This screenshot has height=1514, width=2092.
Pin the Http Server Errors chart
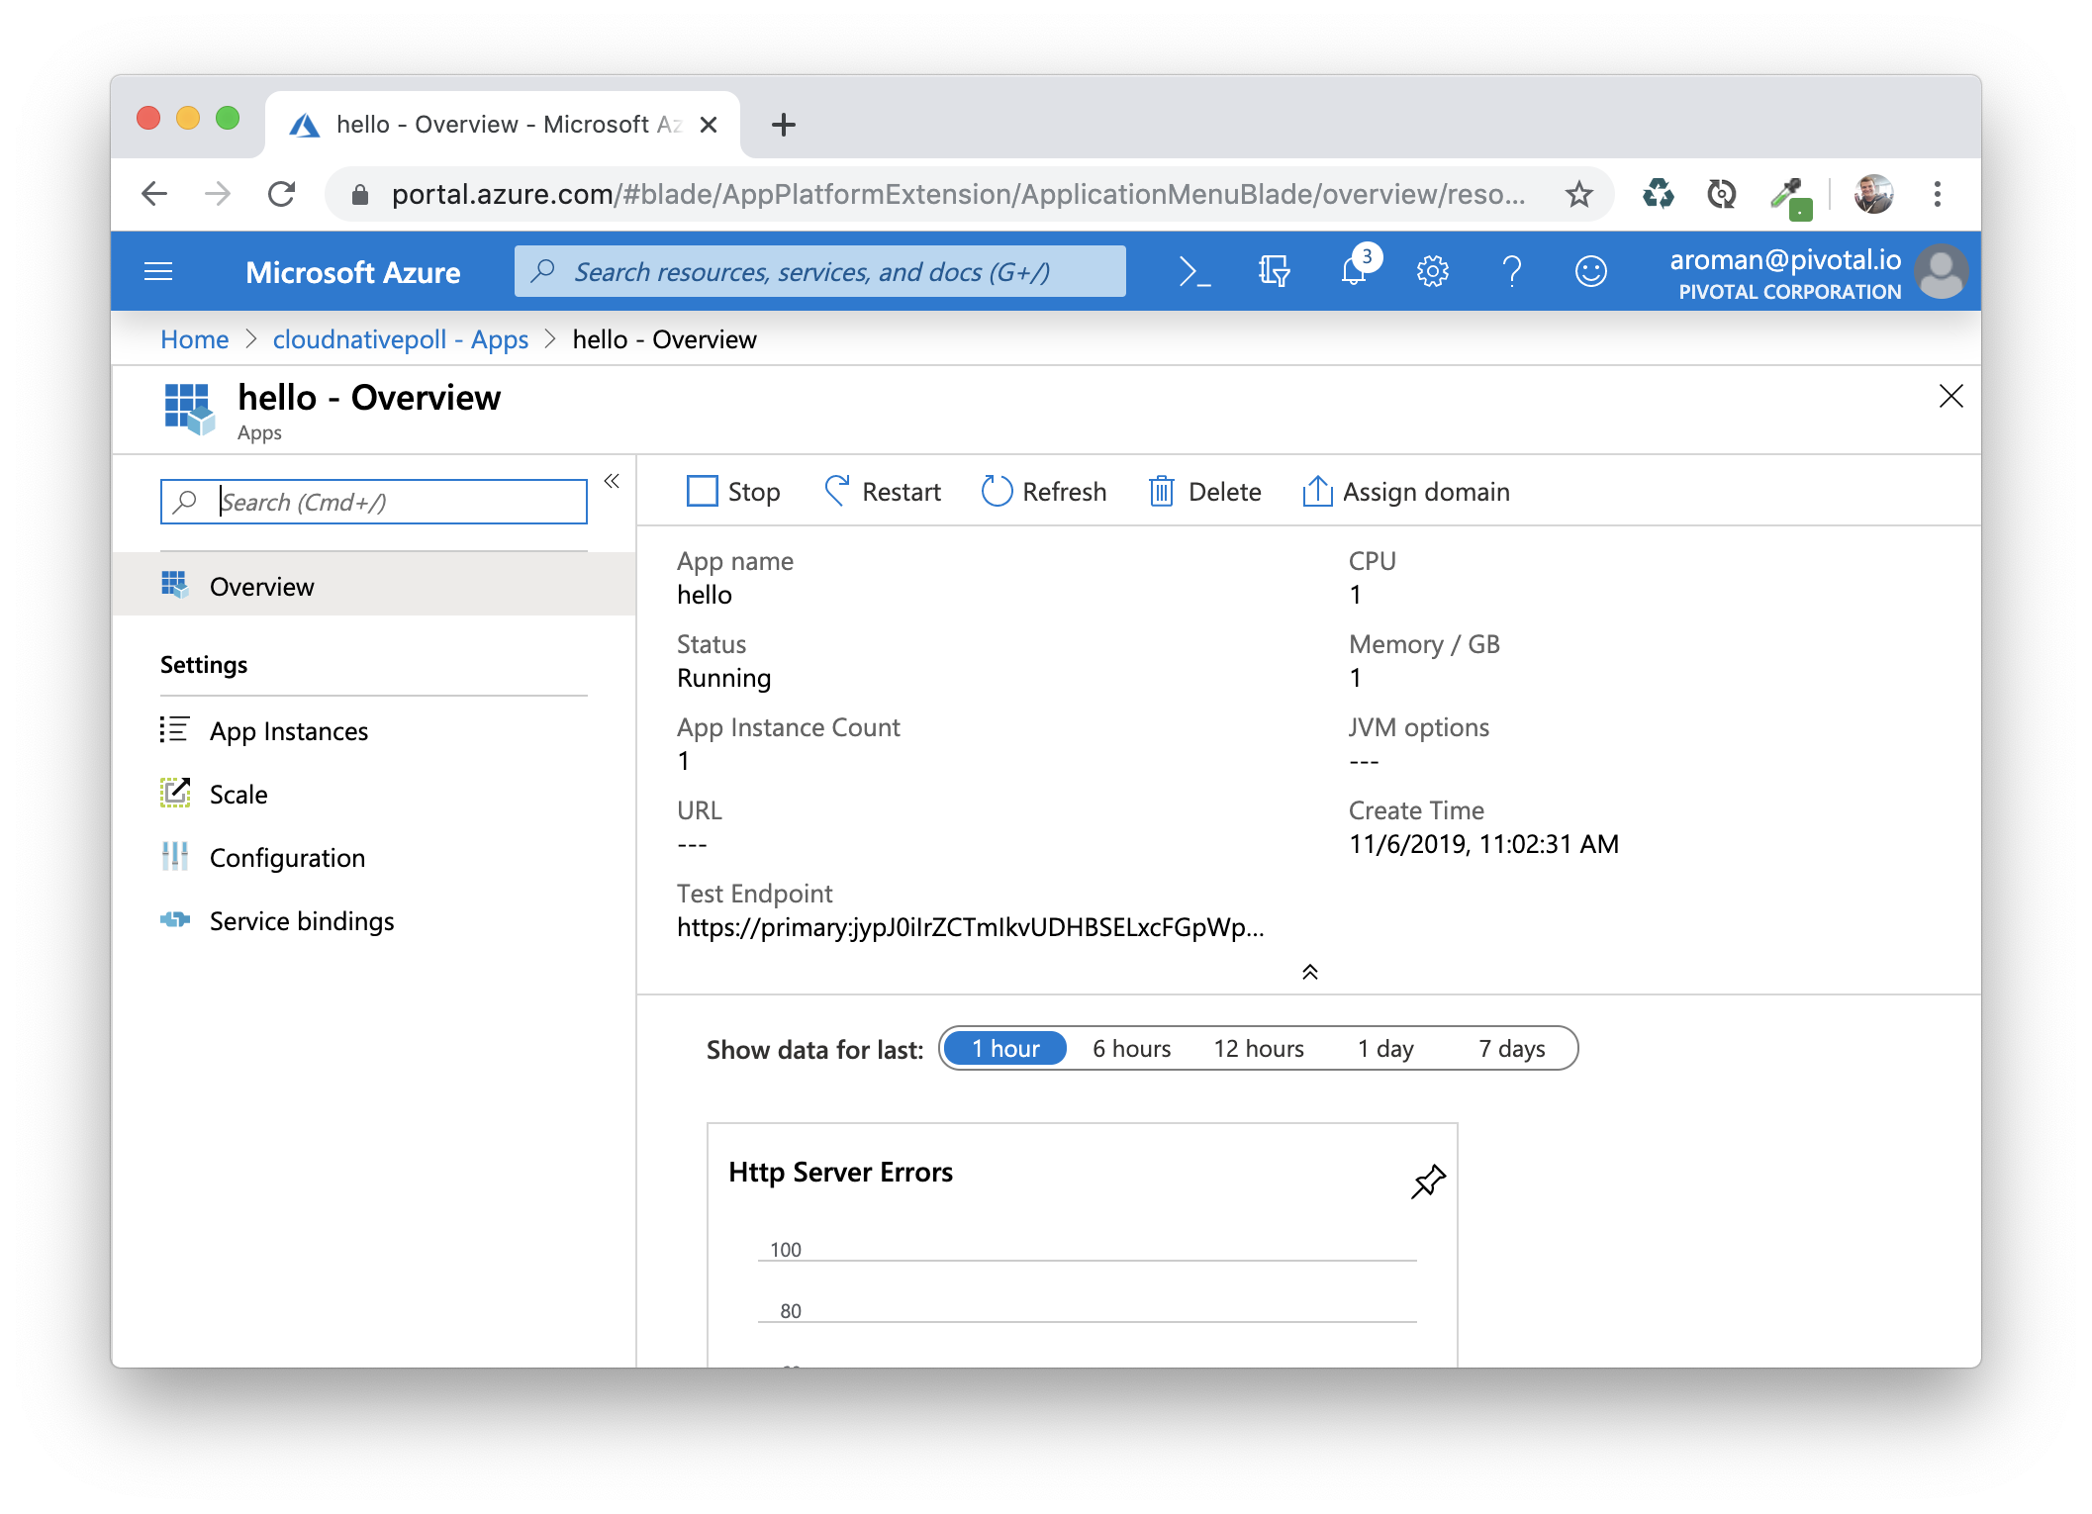(1427, 1182)
